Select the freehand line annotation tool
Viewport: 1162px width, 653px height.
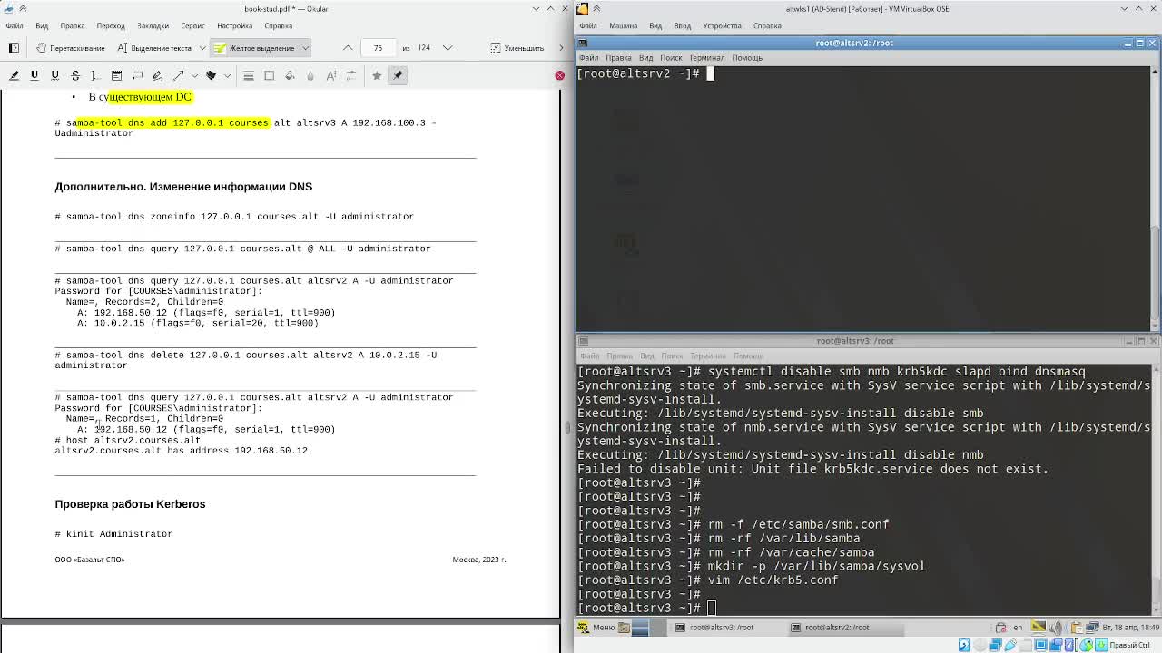click(157, 75)
